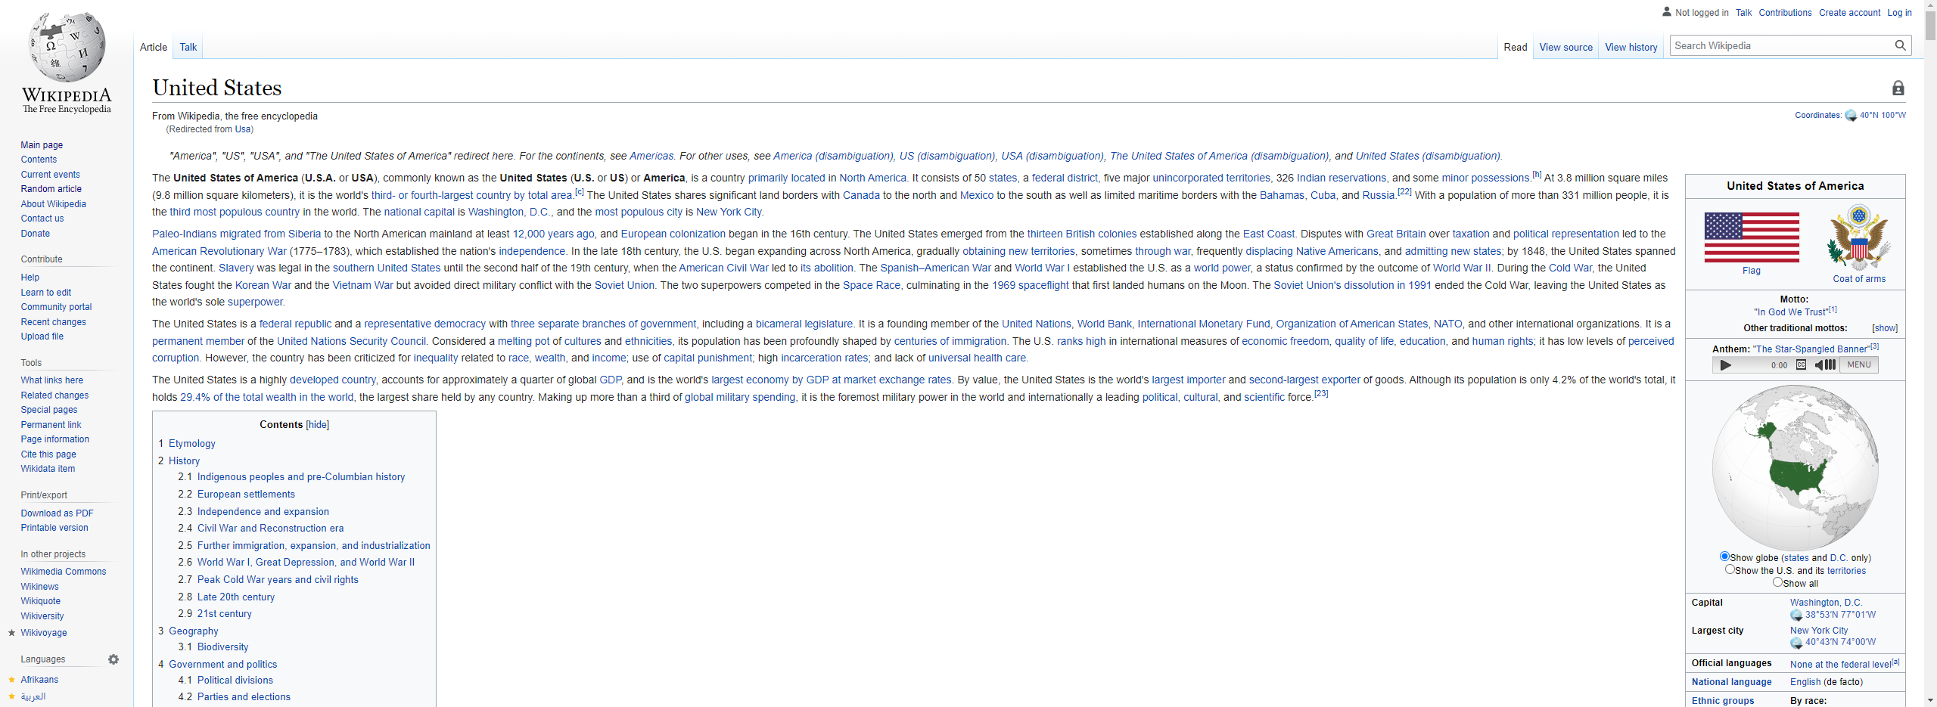Open the American Revolutionary War link
1937x707 pixels.
coord(219,252)
